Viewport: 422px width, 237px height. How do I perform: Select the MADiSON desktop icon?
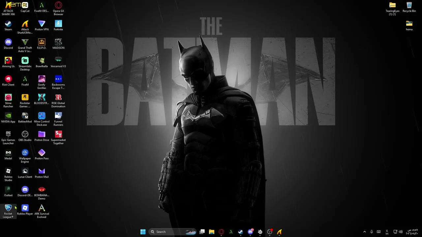pyautogui.click(x=58, y=44)
